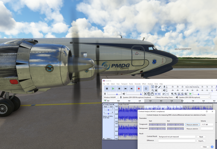Viewport: 217px width, 149px height.
Task: Measure selection for Foreground
Action: (x=192, y=125)
